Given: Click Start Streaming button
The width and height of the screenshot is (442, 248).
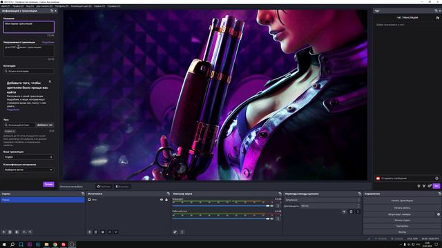Looking at the screenshot, I should [x=402, y=200].
